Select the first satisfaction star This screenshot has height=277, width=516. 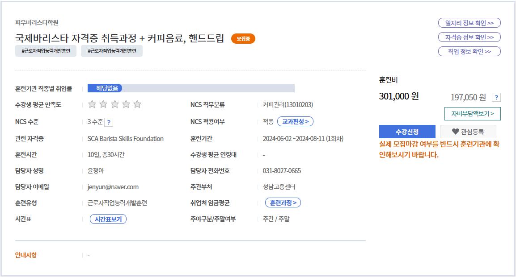pyautogui.click(x=92, y=104)
